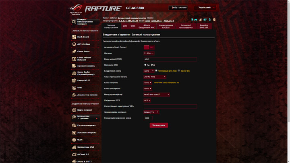This screenshot has width=290, height=163.
Task: Open the VPN sidebar icon
Action: (74, 88)
